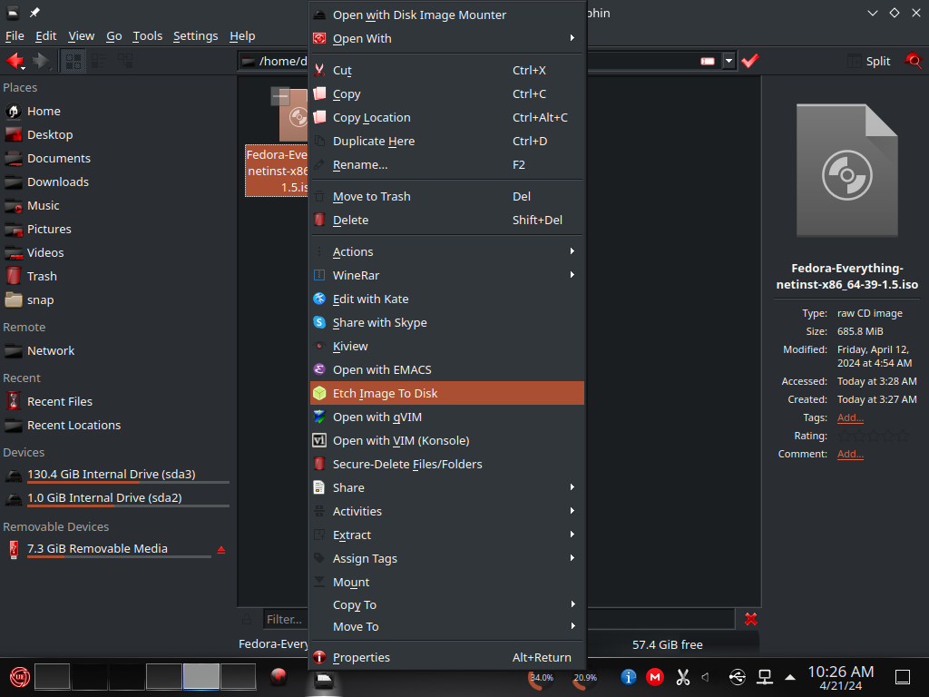Expand the WineRar submenu
Viewport: 929px width, 697px height.
[x=447, y=276]
